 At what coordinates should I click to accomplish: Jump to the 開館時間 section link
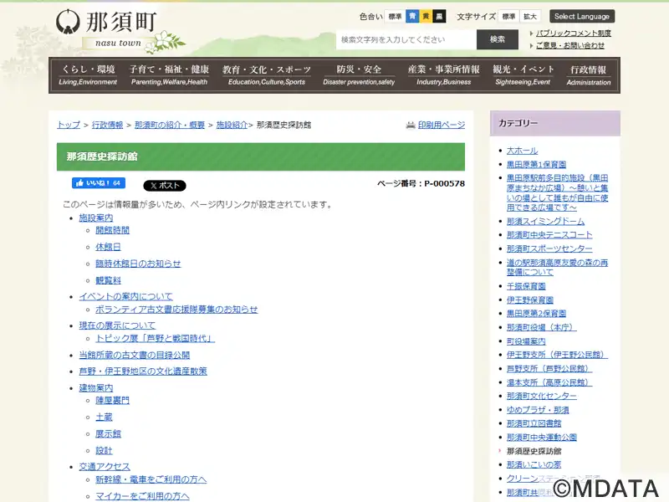112,230
